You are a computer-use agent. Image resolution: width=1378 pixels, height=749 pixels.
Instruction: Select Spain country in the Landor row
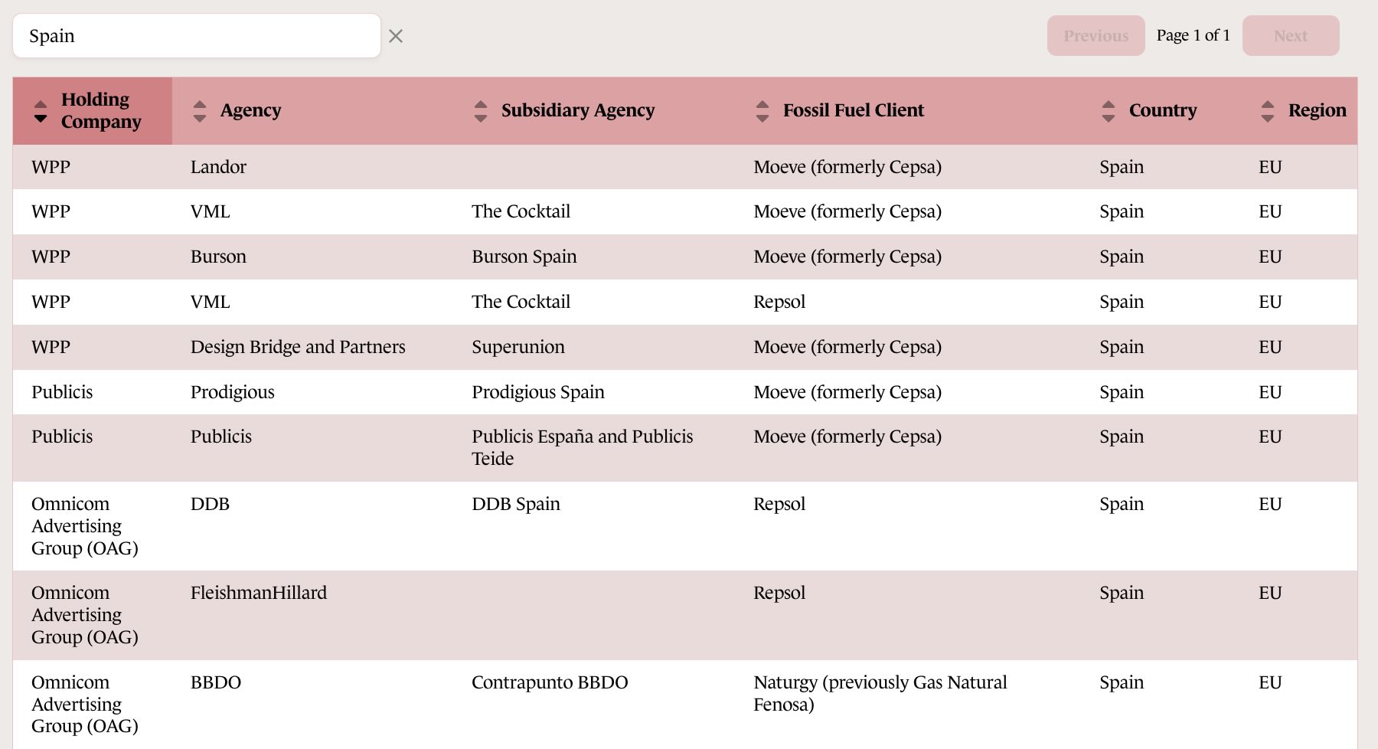[x=1122, y=167]
